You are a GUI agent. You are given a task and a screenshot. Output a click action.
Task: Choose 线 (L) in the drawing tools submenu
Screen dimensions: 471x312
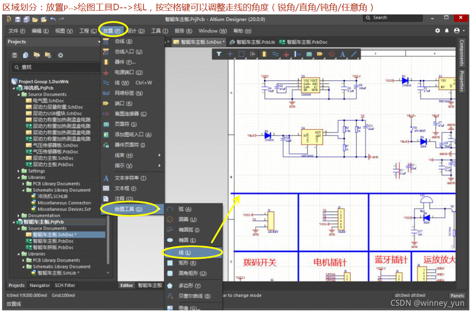point(194,253)
